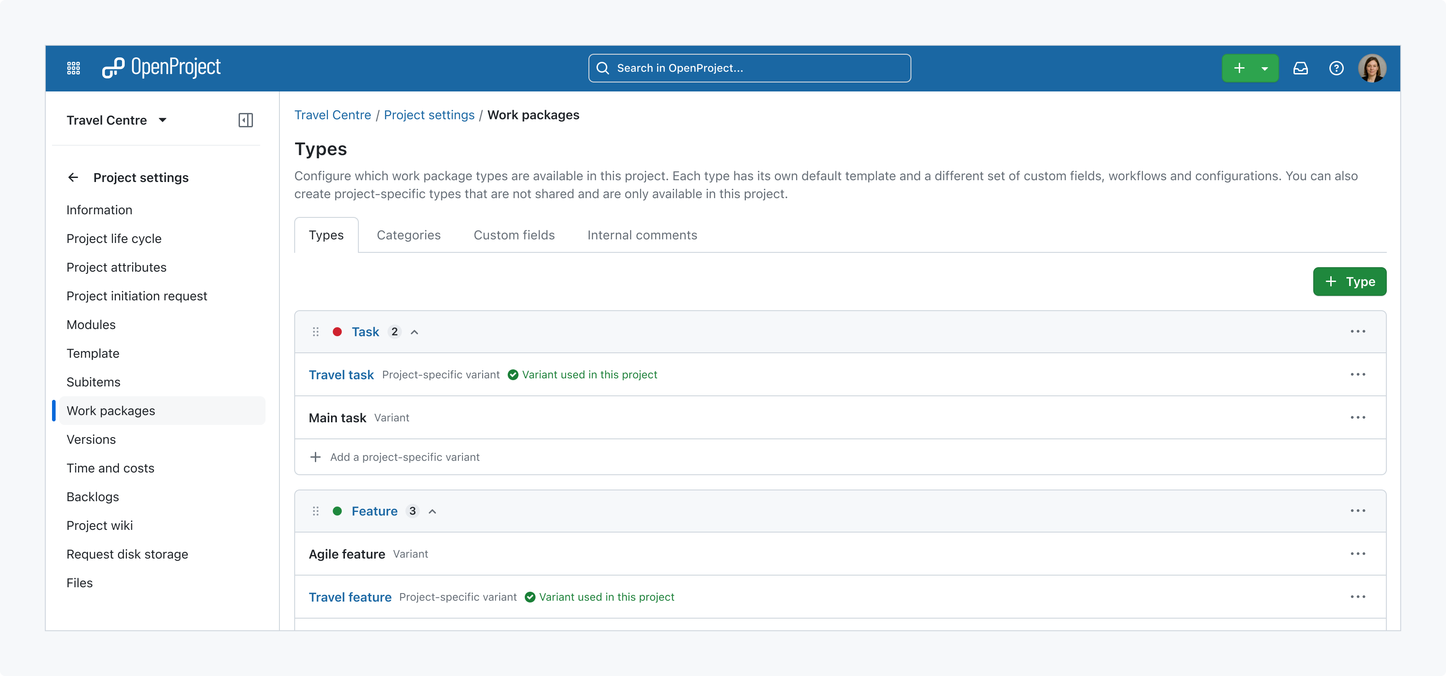1446x676 pixels.
Task: Open the more menu for Main task
Action: (x=1358, y=417)
